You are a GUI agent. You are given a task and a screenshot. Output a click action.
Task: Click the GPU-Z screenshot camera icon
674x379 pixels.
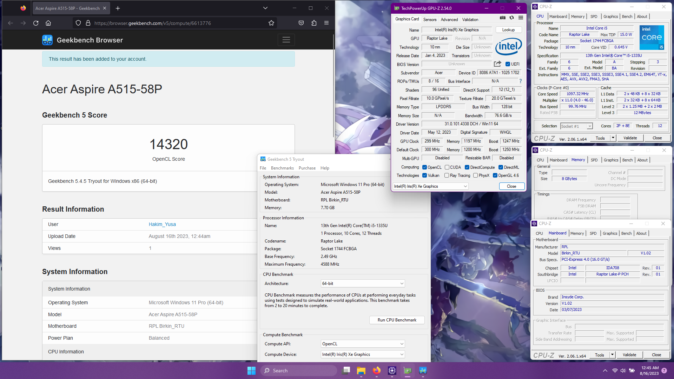tap(503, 18)
